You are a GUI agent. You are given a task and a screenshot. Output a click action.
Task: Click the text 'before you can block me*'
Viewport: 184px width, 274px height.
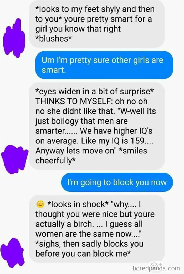(83, 254)
